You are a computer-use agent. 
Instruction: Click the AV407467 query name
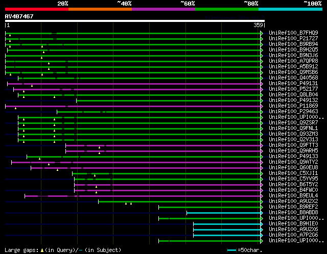19,16
